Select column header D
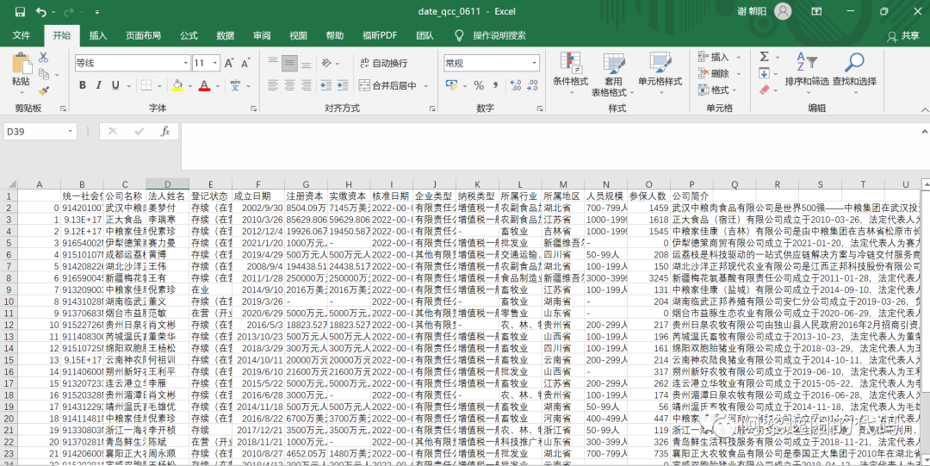This screenshot has width=930, height=466. tap(167, 184)
